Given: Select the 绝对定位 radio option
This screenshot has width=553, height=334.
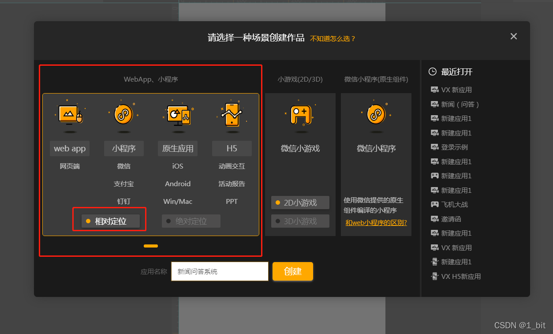Looking at the screenshot, I should 191,221.
